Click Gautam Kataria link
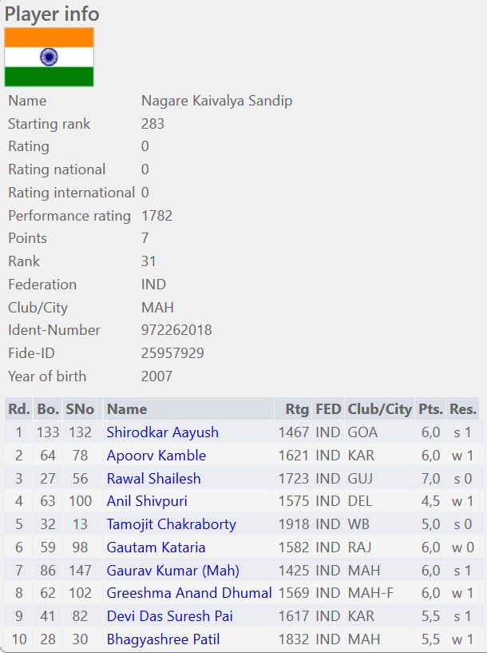487x653 pixels. (156, 547)
